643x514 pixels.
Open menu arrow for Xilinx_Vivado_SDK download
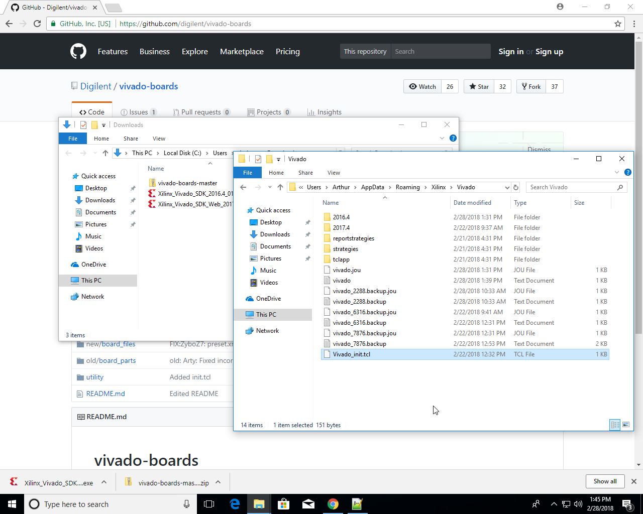(104, 482)
